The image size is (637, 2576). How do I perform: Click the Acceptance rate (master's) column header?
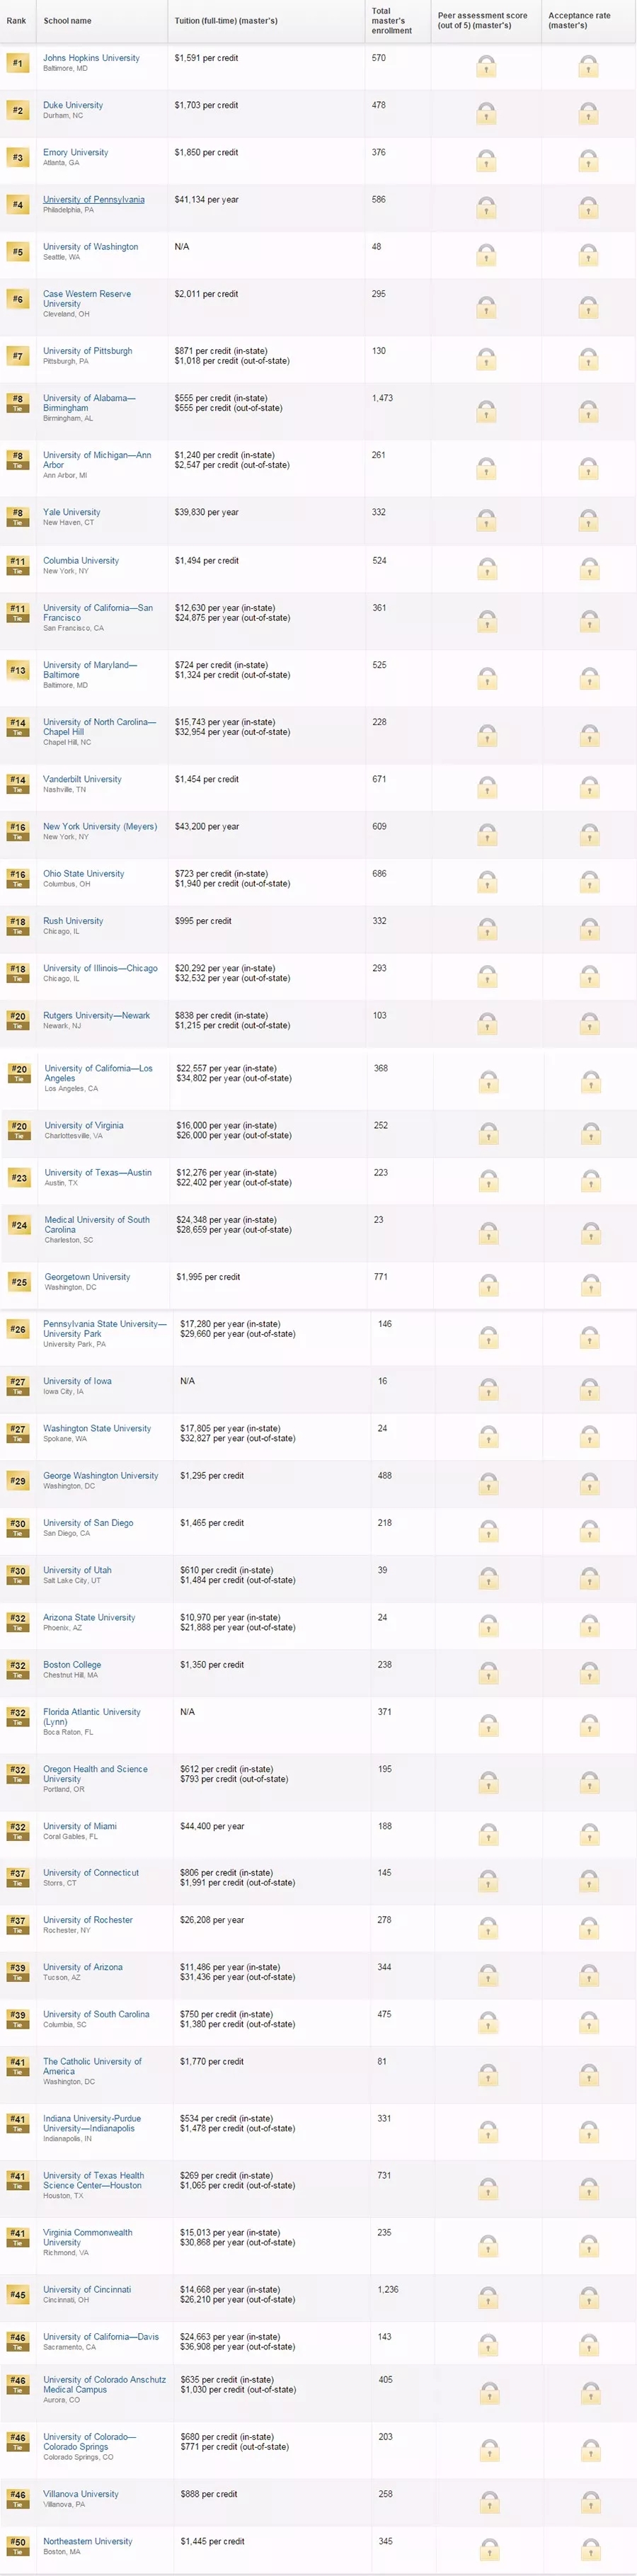click(x=579, y=21)
